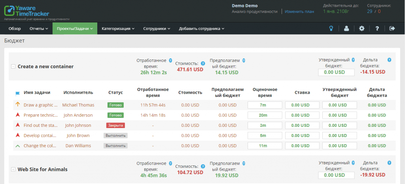Edit the 11m estimated time field
405x184 pixels.
click(265, 146)
